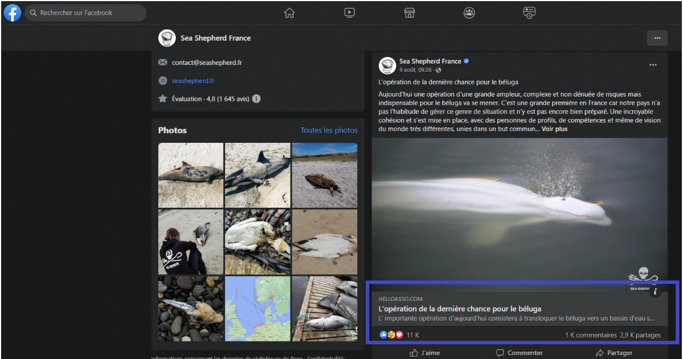Click the rating info icon next to 1 645 avis

point(256,99)
